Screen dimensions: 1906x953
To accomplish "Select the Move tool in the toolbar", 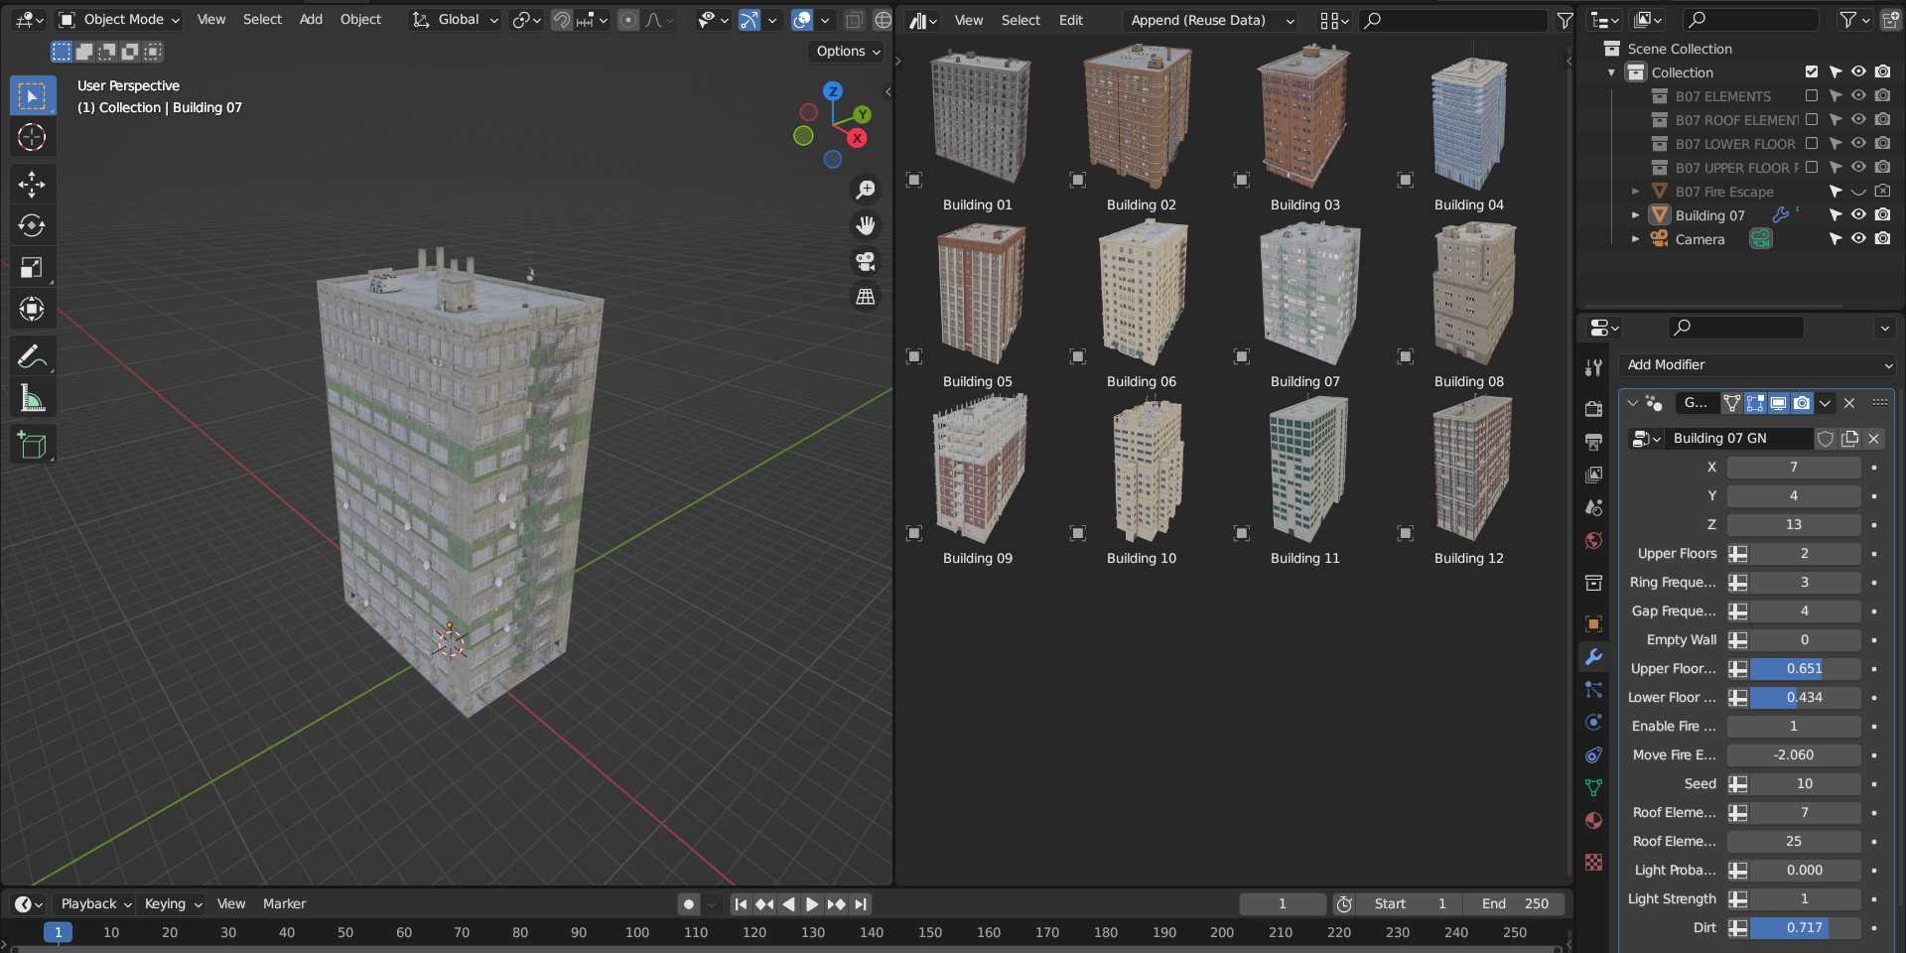I will (x=32, y=184).
